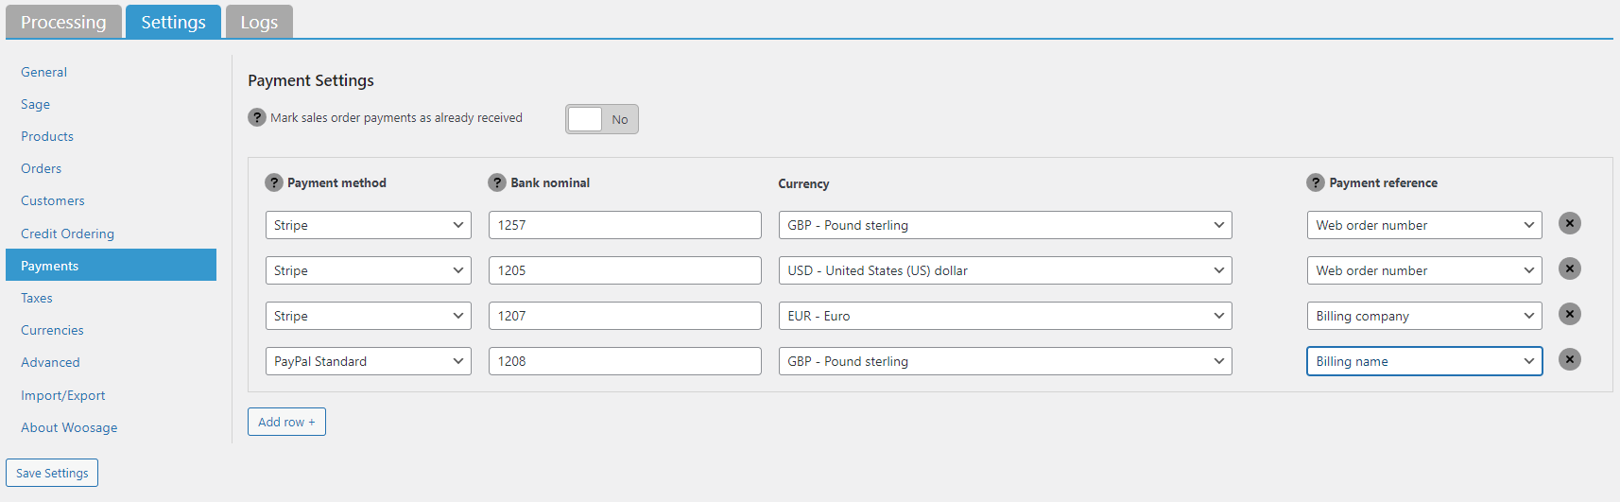Open Orders settings section
Viewport: 1620px width, 502px height.
[x=111, y=168]
